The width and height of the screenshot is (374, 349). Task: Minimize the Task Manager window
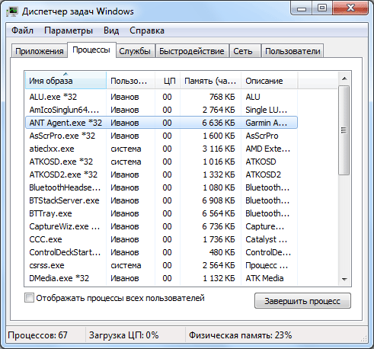point(302,9)
